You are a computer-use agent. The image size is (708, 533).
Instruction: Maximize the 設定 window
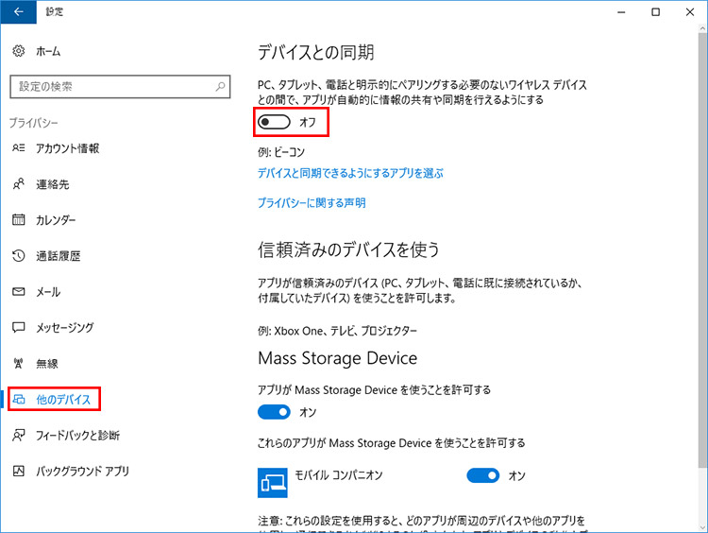[656, 12]
